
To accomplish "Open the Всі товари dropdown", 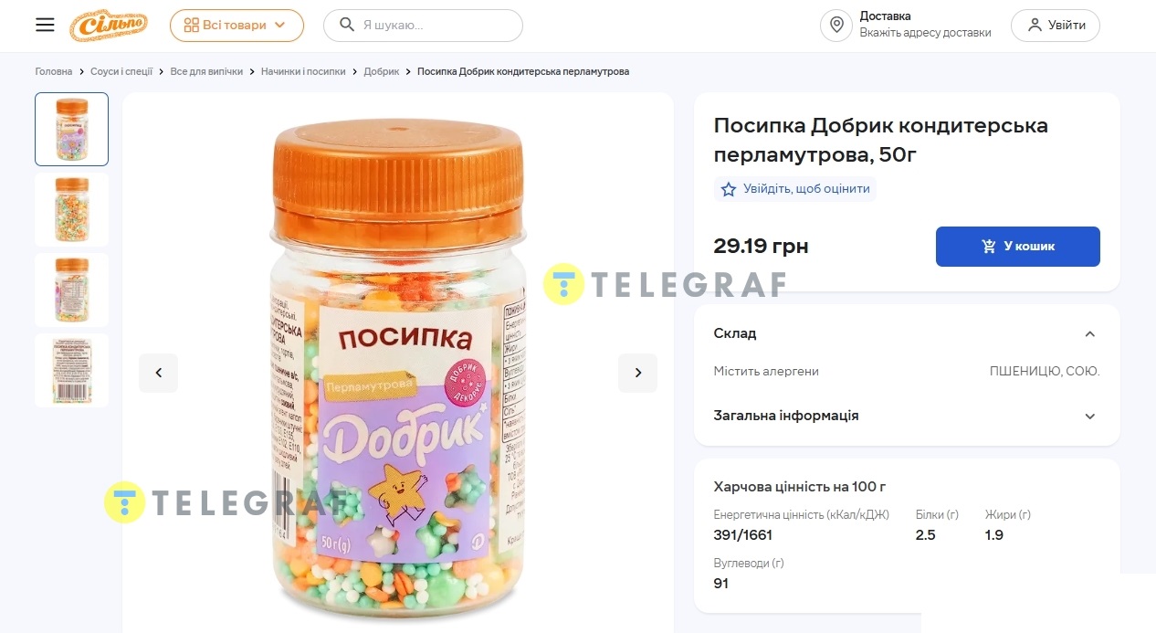I will (x=236, y=25).
